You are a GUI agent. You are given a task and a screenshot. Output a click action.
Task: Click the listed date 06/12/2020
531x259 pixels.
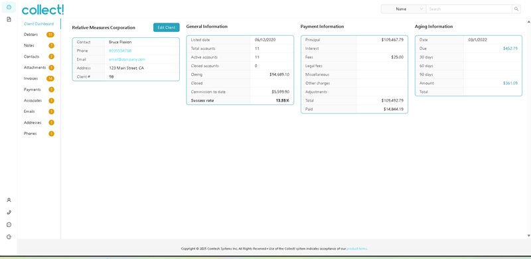coord(265,40)
